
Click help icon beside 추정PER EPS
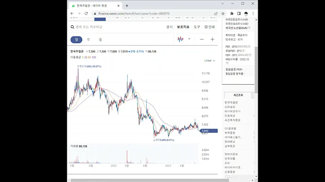pos(243,50)
